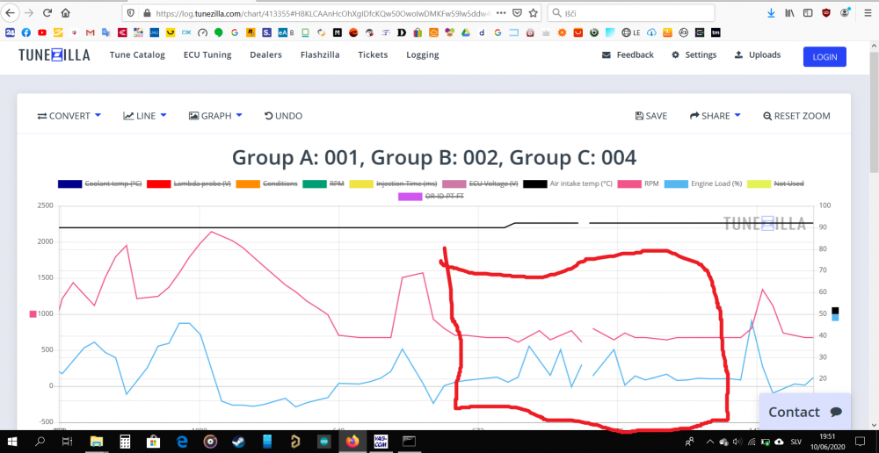879x453 pixels.
Task: Open ECU Tuning menu item
Action: click(207, 55)
